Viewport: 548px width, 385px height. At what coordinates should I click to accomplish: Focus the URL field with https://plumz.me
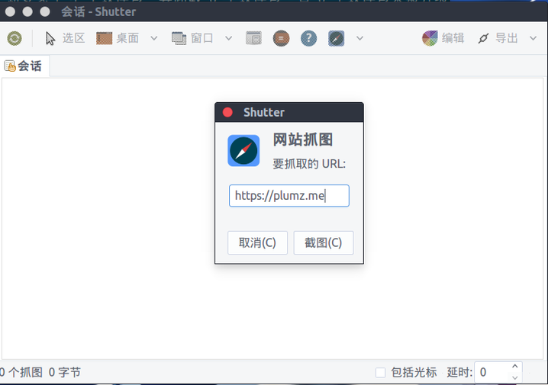click(289, 196)
